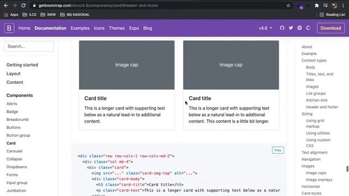The image size is (349, 196).
Task: Click the browser forward arrow
Action: pyautogui.click(x=15, y=5)
